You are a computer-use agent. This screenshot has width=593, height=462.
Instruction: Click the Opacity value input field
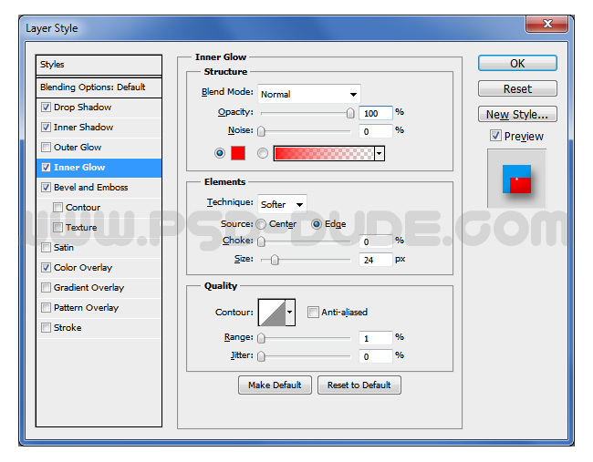(x=375, y=113)
